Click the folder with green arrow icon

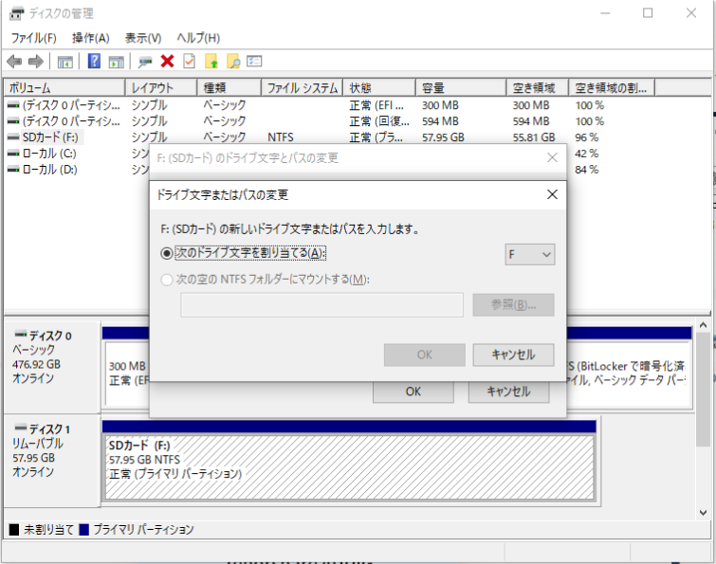pos(211,62)
